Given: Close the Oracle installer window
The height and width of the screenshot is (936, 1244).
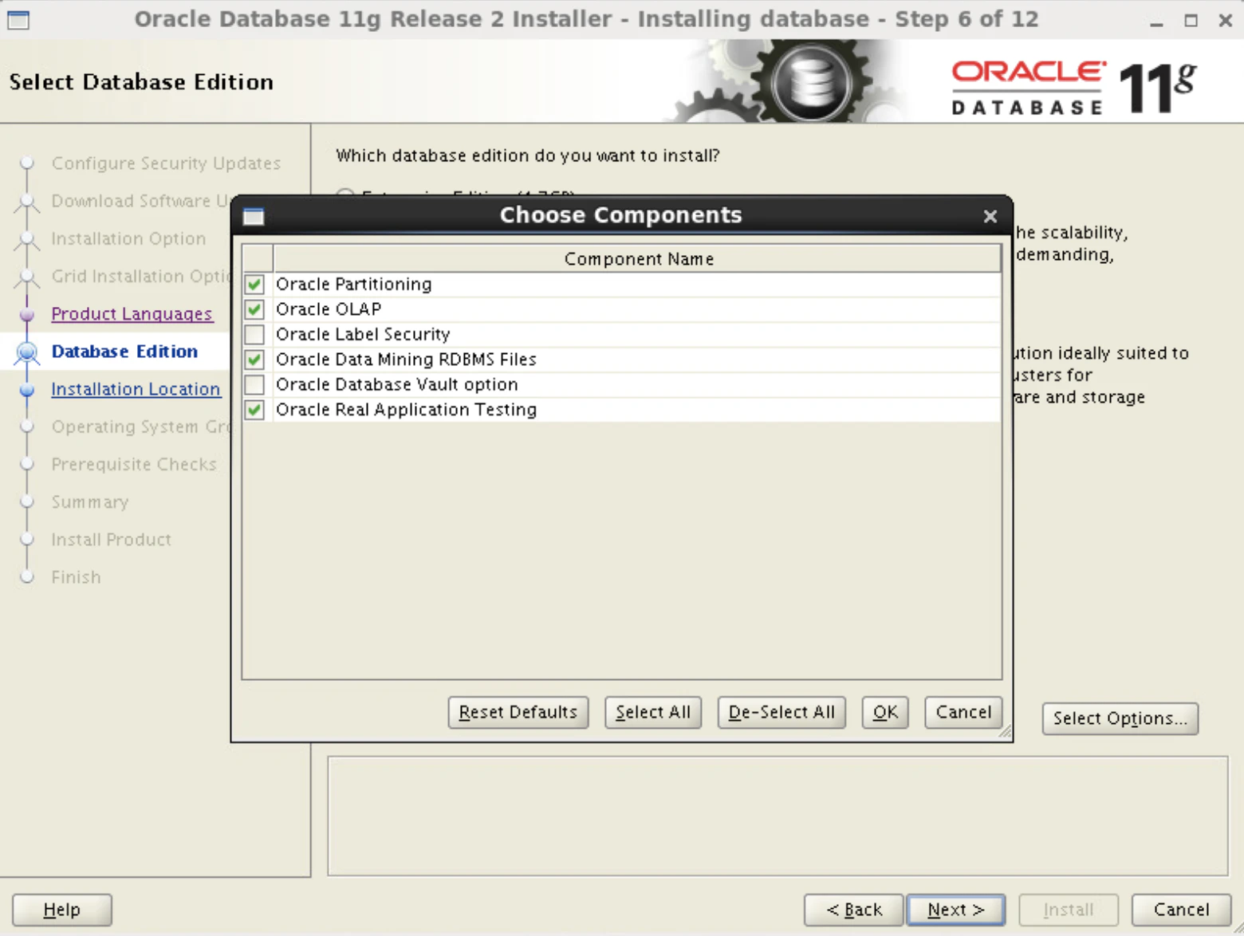Looking at the screenshot, I should (x=1226, y=21).
